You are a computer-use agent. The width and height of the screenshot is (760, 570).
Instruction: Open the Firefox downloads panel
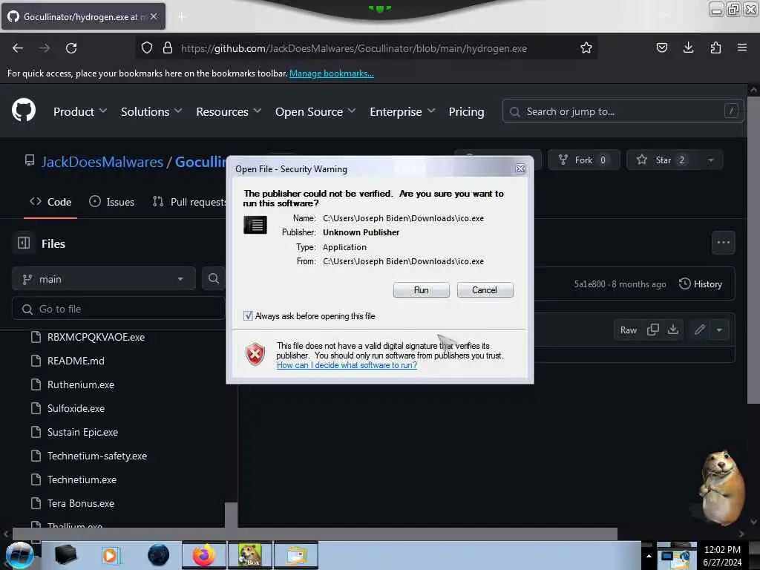[x=688, y=47]
